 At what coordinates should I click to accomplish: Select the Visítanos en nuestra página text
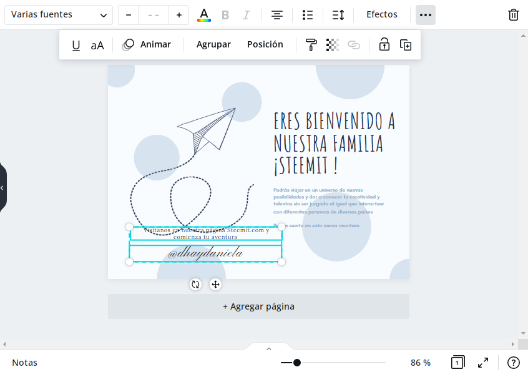coord(206,233)
